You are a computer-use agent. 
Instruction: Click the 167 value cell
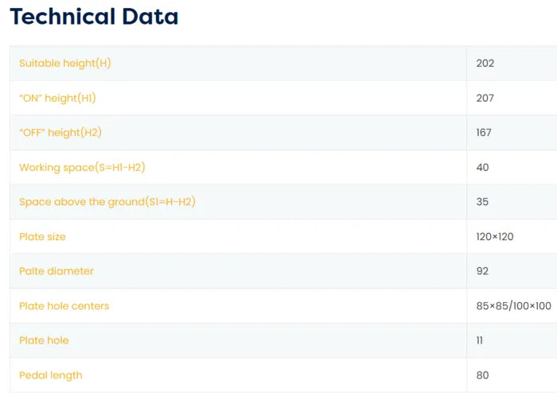click(x=484, y=133)
